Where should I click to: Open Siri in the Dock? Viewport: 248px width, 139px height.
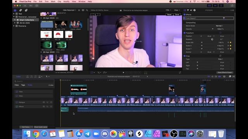pos(191,134)
